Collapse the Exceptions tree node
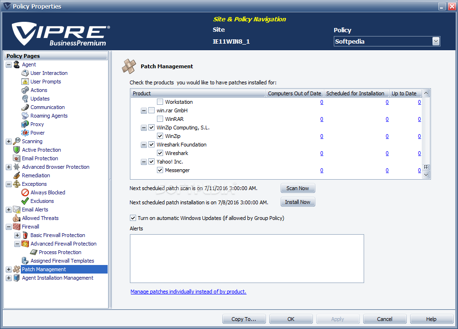 9,184
